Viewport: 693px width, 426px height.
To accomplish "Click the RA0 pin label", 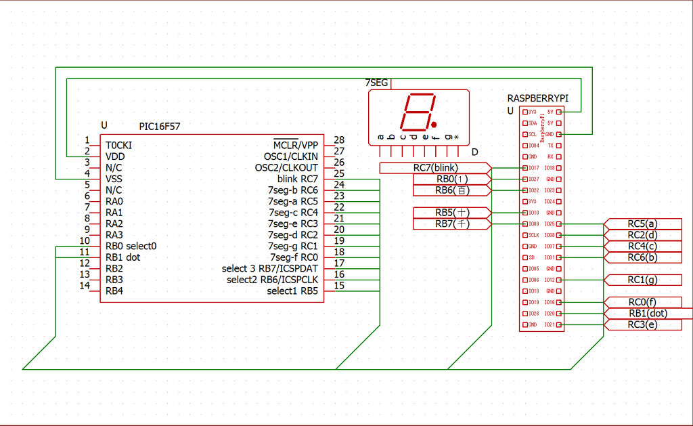I will click(x=114, y=201).
